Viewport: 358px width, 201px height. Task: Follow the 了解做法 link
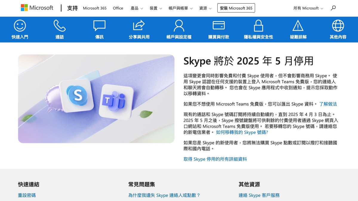[x=328, y=104]
